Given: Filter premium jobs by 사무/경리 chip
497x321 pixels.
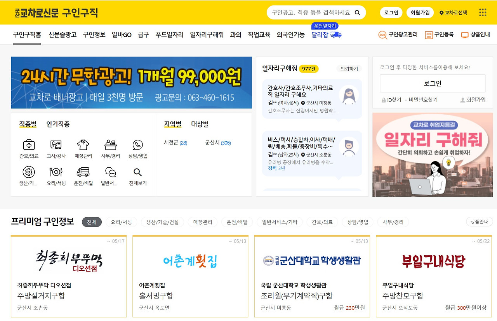Looking at the screenshot, I should click(x=393, y=222).
